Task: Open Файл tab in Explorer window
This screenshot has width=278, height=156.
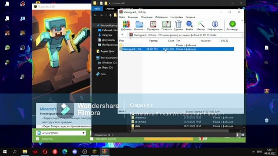Action: click(97, 9)
